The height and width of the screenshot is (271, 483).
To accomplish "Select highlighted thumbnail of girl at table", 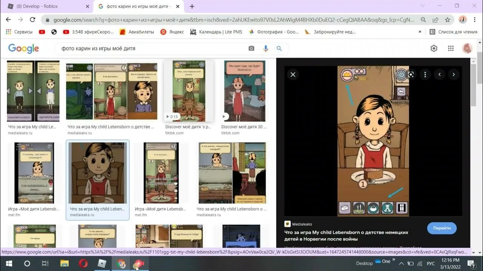I will tap(98, 173).
